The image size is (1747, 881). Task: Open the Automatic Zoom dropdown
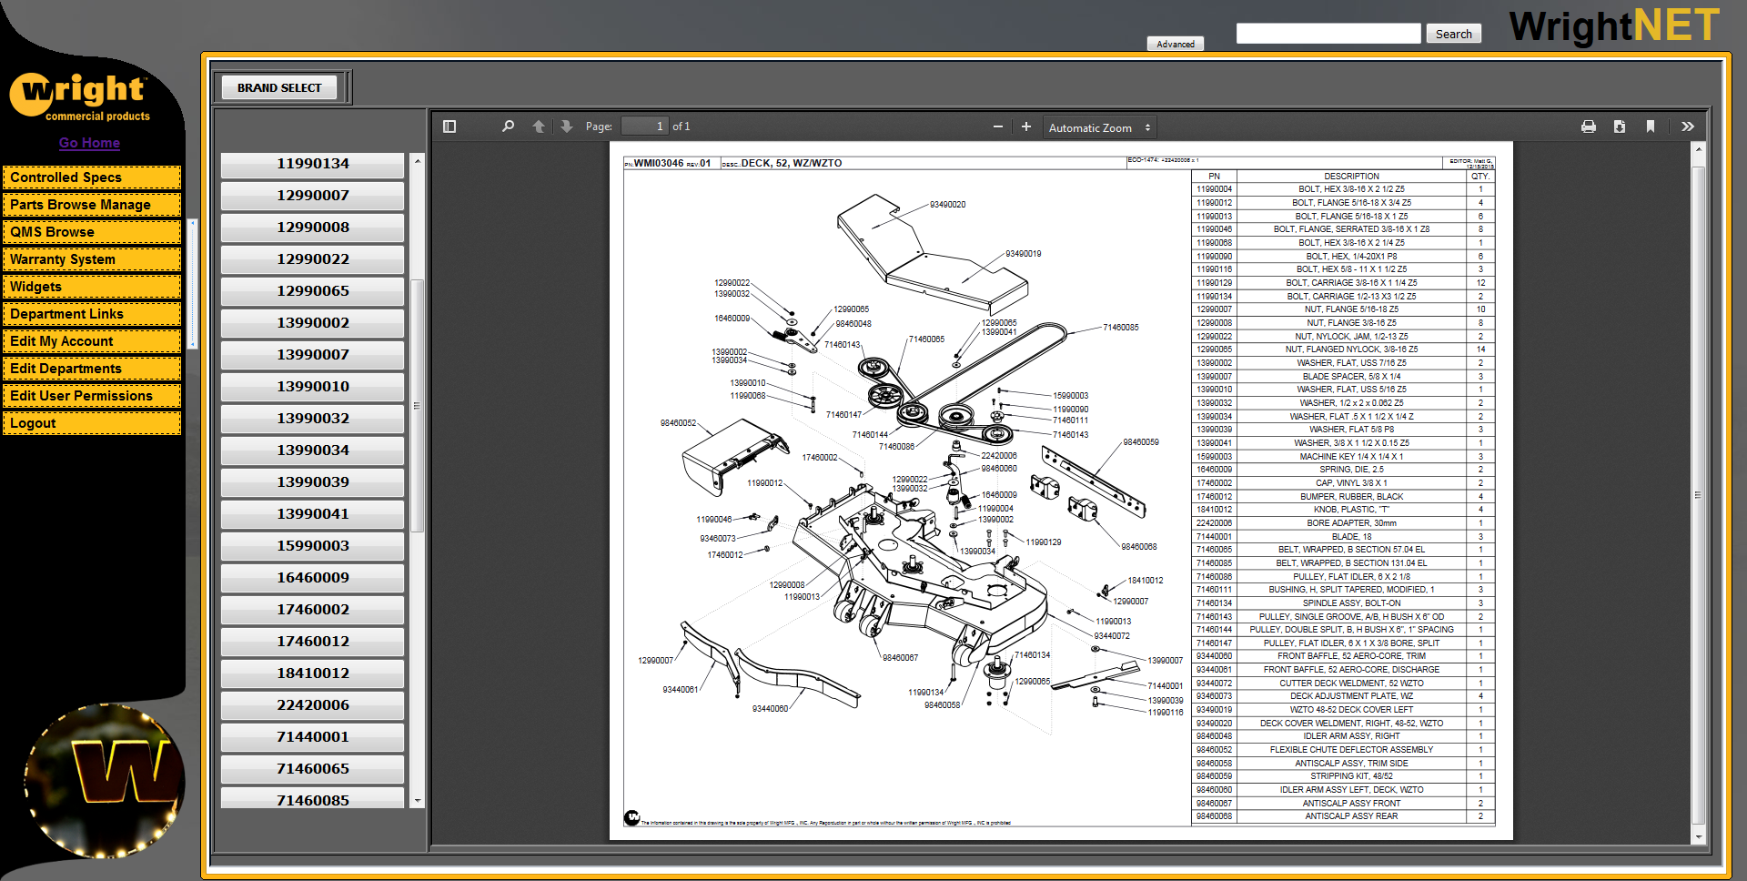(x=1099, y=127)
